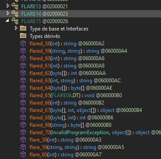The height and width of the screenshot is (159, 161).
Task: Open flared_67(byte[], int, object[]) method
Action: (x=86, y=110)
